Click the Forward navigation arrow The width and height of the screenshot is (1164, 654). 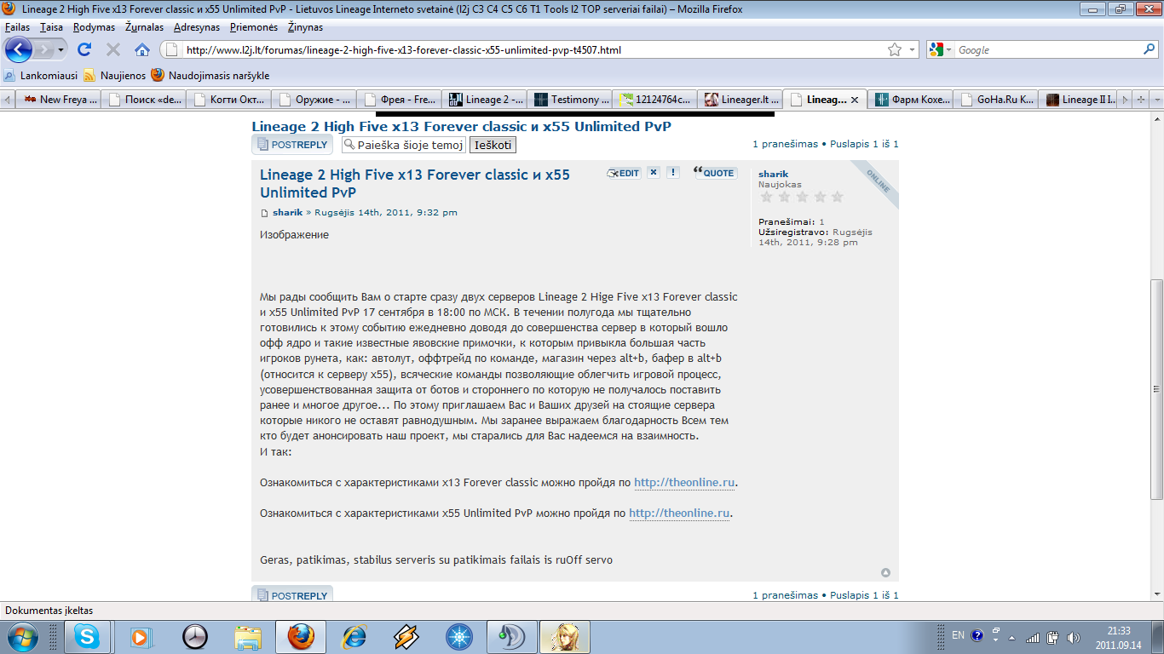pos(45,49)
